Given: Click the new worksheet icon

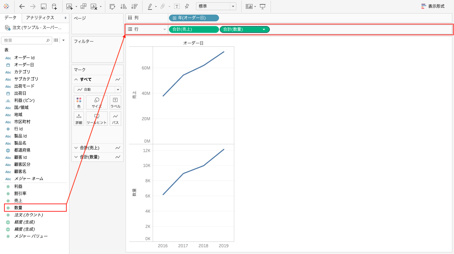Looking at the screenshot, I should coord(69,6).
